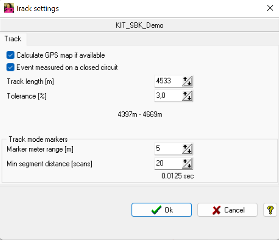Click the Track length value field
Viewport: 279px width, 240px height.
(167, 81)
